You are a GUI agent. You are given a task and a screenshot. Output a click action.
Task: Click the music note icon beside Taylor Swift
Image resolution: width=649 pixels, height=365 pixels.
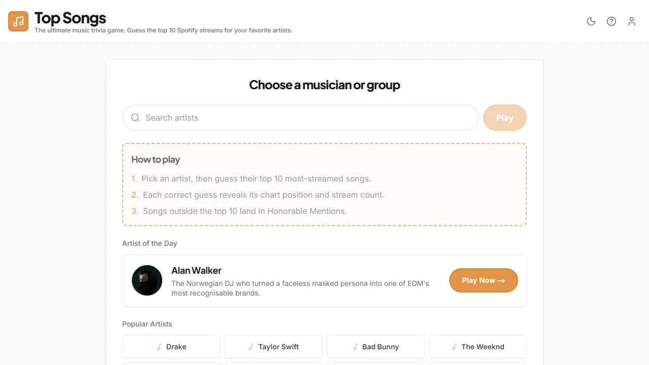251,347
